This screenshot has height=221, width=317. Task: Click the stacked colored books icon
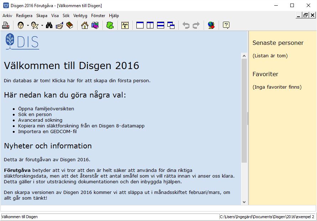pyautogui.click(x=95, y=25)
